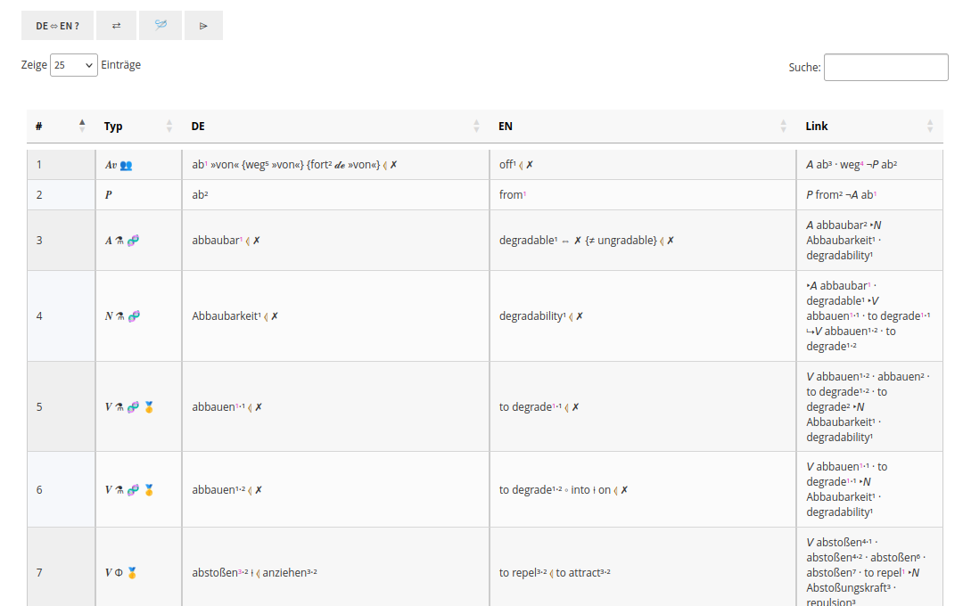Click the medal icon in row 7
This screenshot has width=963, height=606.
pyautogui.click(x=132, y=573)
